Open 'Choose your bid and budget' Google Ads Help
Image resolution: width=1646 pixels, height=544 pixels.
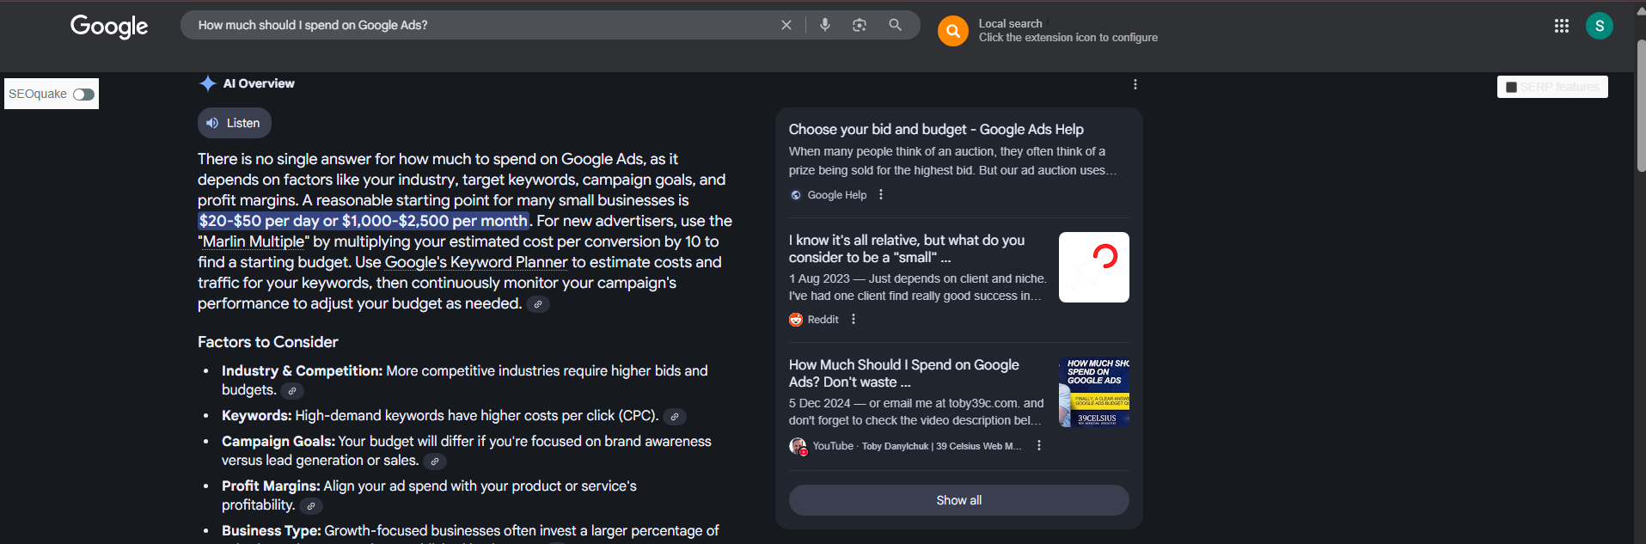click(x=936, y=130)
